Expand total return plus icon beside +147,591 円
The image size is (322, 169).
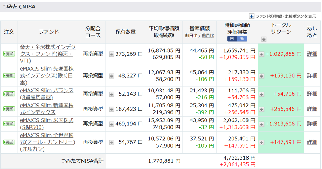point(262,143)
